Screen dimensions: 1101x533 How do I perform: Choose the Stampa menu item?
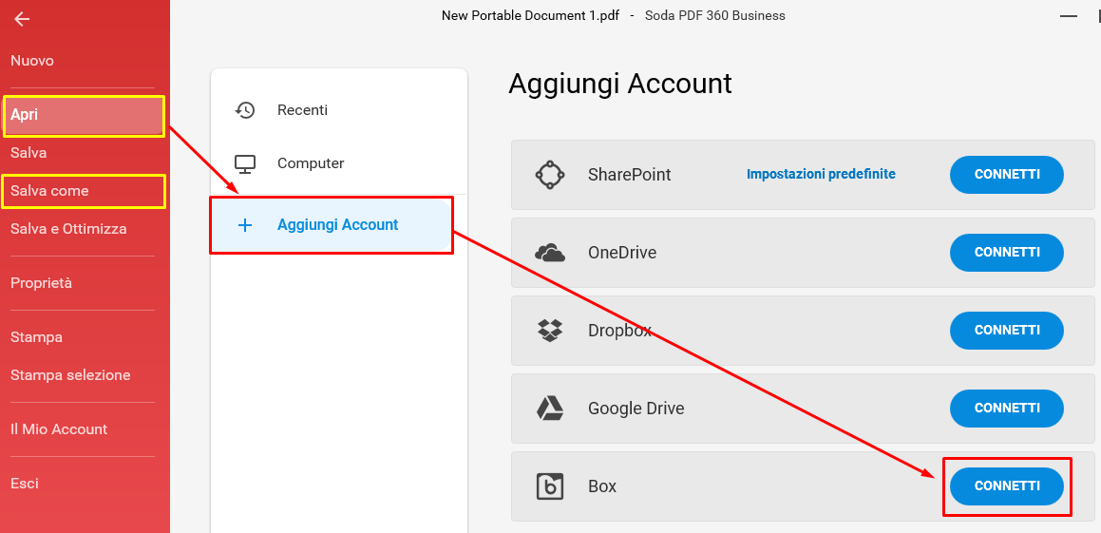click(36, 337)
